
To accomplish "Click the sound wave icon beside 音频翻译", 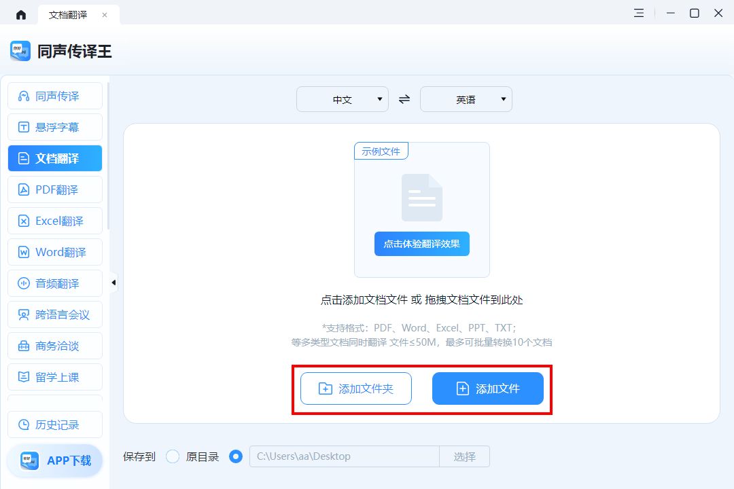I will point(23,283).
